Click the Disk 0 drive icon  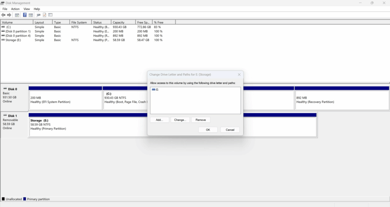5,89
